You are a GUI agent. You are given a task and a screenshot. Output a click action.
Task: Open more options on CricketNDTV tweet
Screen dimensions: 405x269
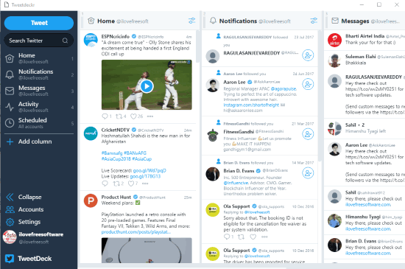tap(145, 184)
